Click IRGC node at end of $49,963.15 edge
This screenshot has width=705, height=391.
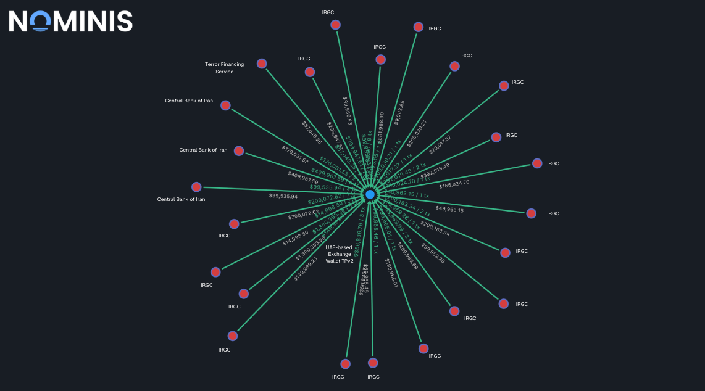(532, 213)
